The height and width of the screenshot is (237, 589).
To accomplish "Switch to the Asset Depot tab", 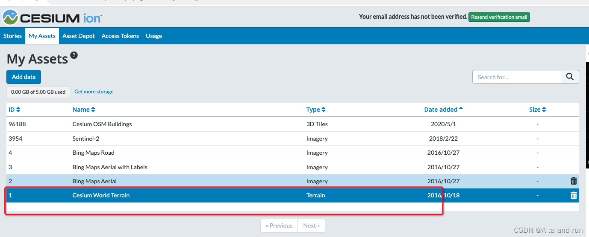I will (x=79, y=36).
